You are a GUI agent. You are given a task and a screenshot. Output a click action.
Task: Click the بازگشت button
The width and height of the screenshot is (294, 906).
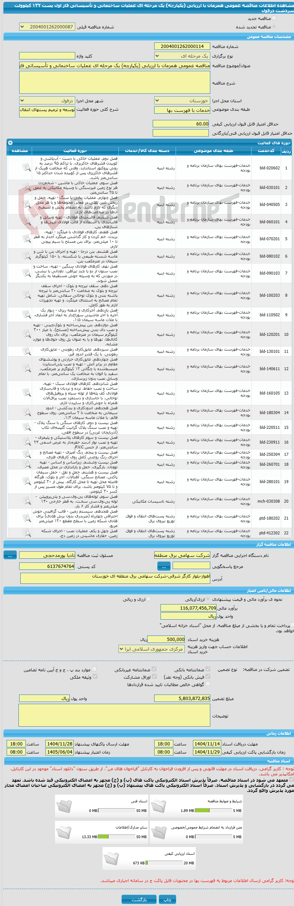[139, 899]
